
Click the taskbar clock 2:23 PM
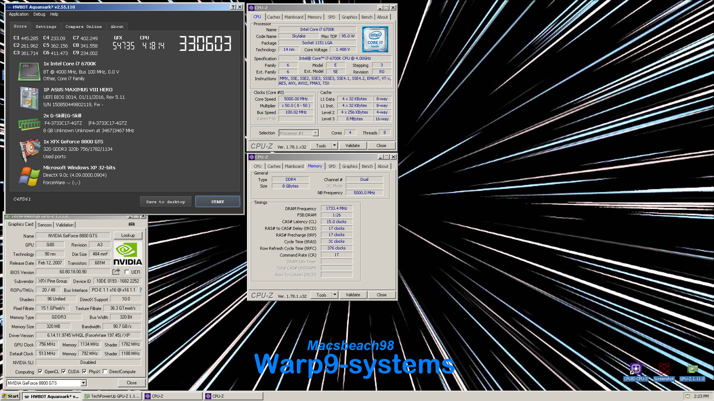click(x=701, y=396)
